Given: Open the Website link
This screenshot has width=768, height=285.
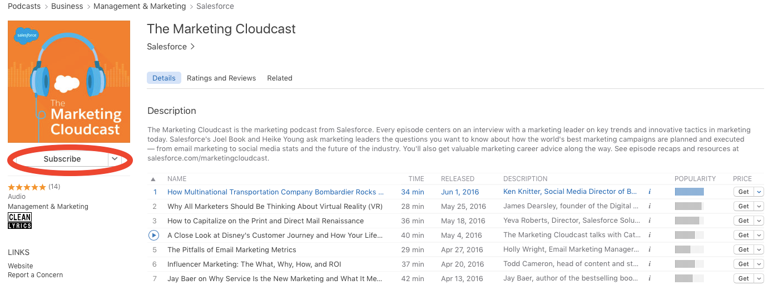Looking at the screenshot, I should (21, 266).
